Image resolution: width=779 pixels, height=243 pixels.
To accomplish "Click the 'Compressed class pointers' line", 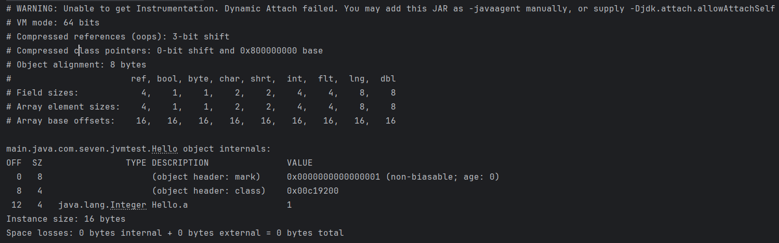I will (164, 51).
